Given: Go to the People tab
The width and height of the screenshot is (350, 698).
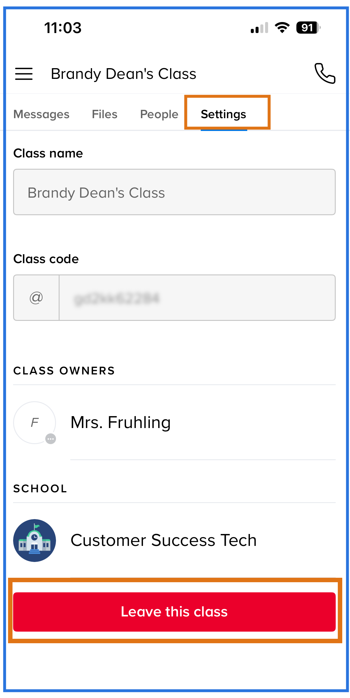Looking at the screenshot, I should tap(159, 114).
